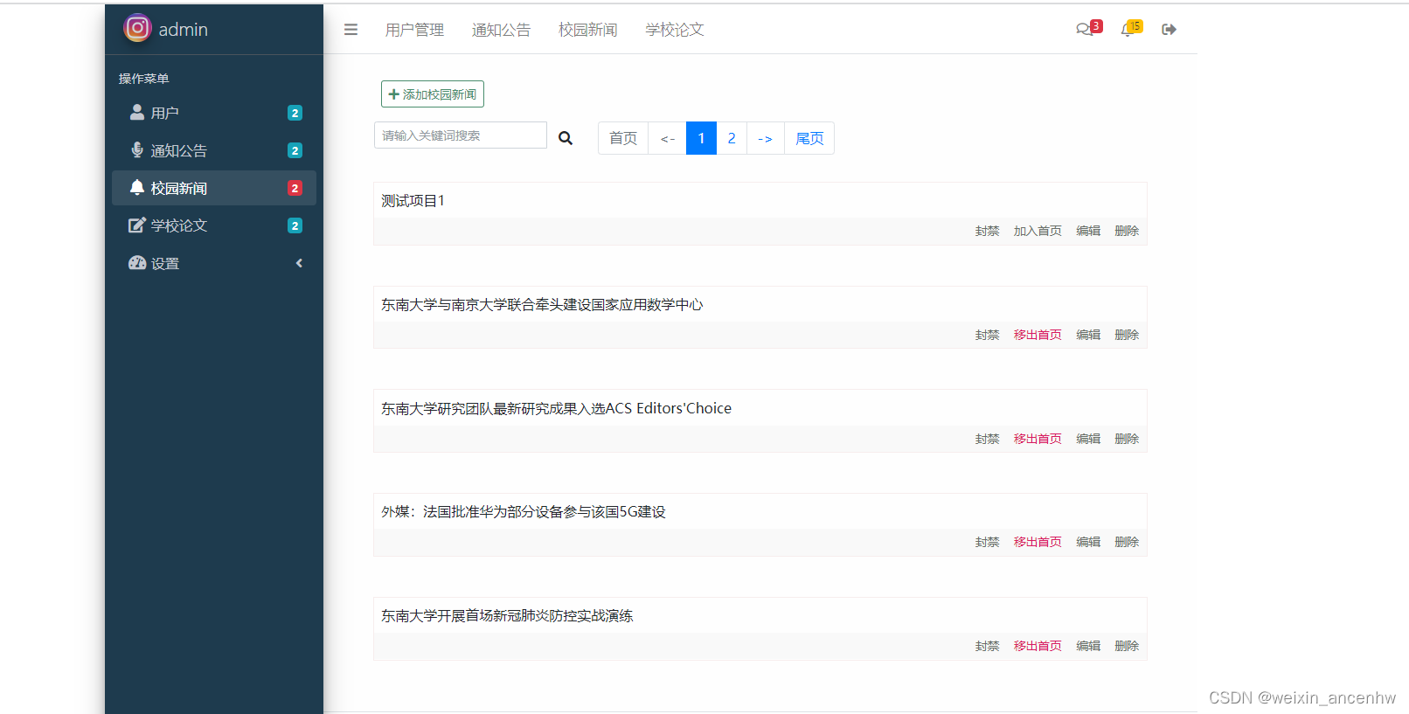
Task: Open the messages icon with badge 3
Action: [x=1089, y=28]
